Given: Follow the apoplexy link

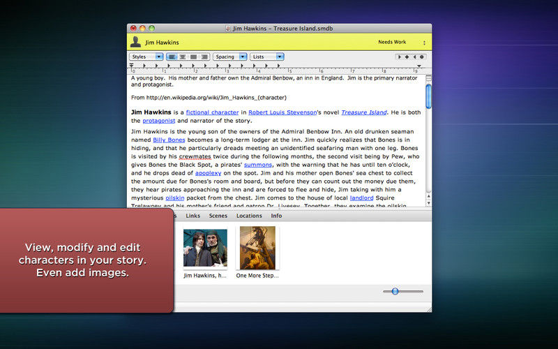Looking at the screenshot, I should (x=208, y=172).
